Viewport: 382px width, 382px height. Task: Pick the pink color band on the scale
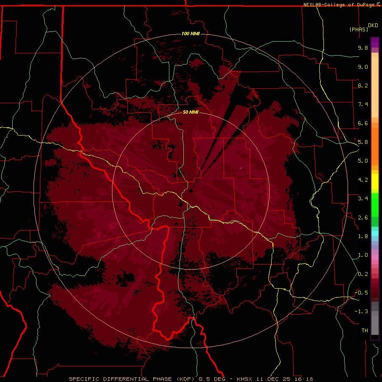pos(375,257)
